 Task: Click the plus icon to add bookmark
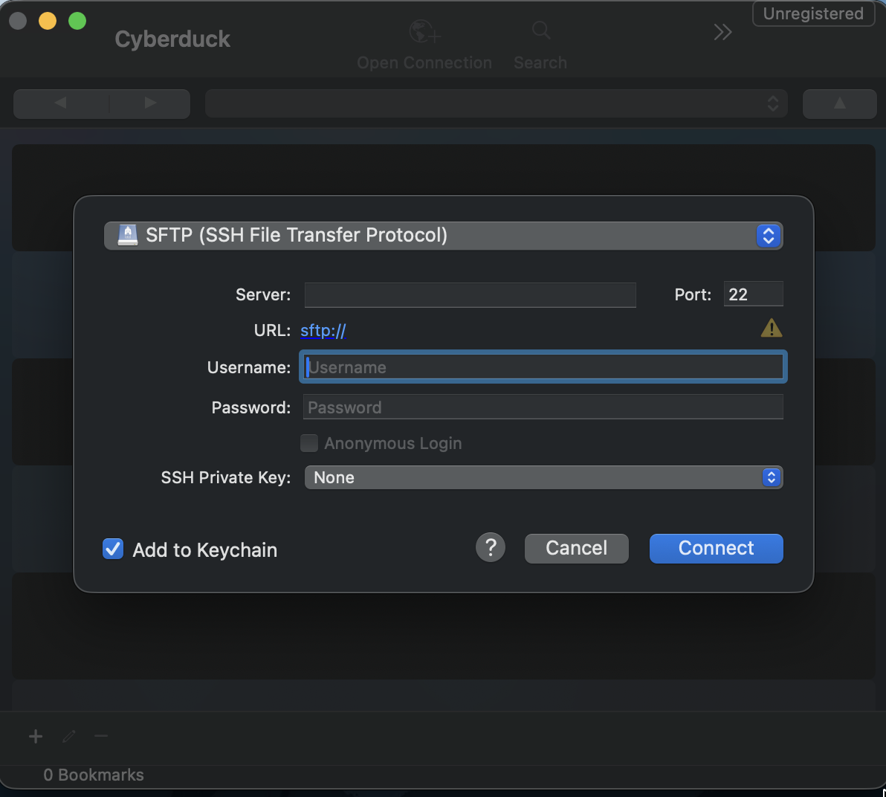pyautogui.click(x=36, y=737)
